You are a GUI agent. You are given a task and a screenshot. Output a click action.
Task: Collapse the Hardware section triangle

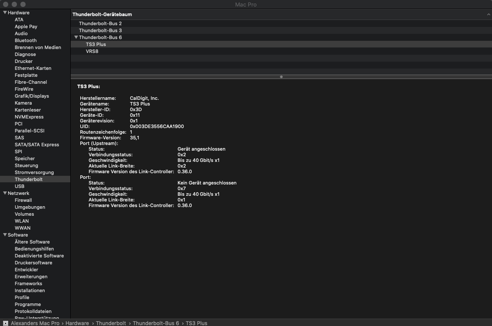click(x=5, y=13)
